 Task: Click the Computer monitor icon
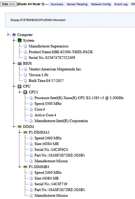(x=14, y=35)
